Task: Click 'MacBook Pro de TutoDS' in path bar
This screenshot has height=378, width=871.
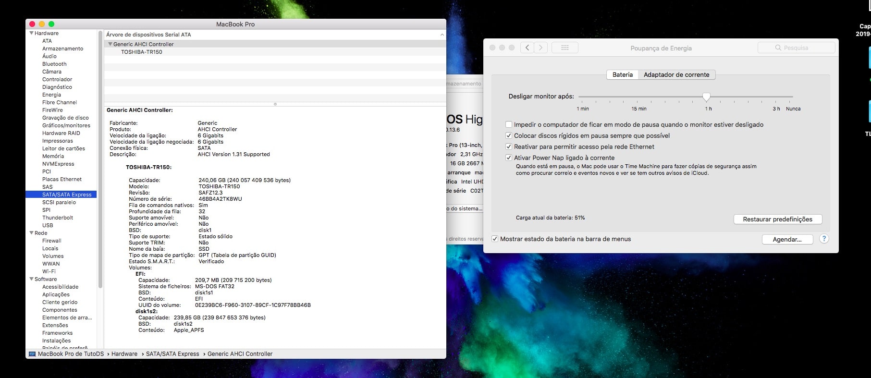Action: pos(71,354)
